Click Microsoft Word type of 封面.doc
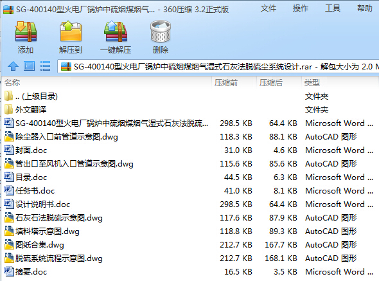Screen dimensions: 379x281 339,150
